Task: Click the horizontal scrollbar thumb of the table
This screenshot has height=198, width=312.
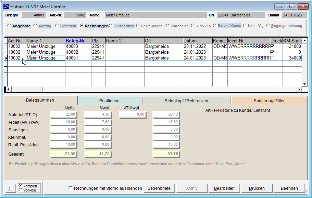Action: tap(27, 89)
